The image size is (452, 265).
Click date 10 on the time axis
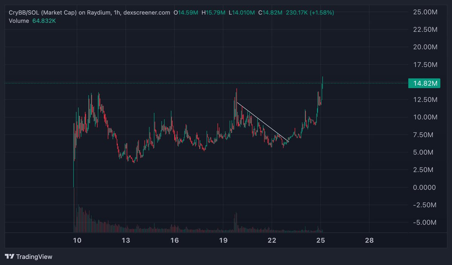77,240
